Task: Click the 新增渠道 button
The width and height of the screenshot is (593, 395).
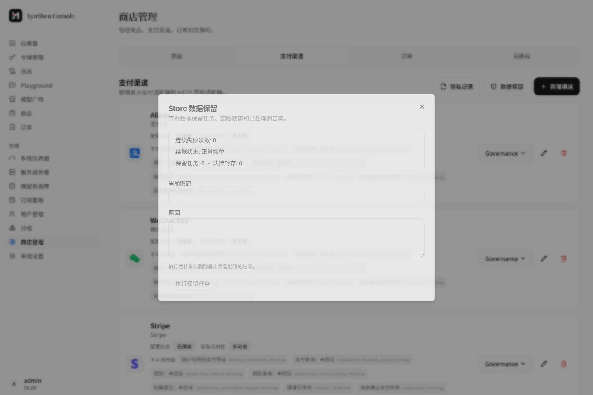Action: click(557, 86)
